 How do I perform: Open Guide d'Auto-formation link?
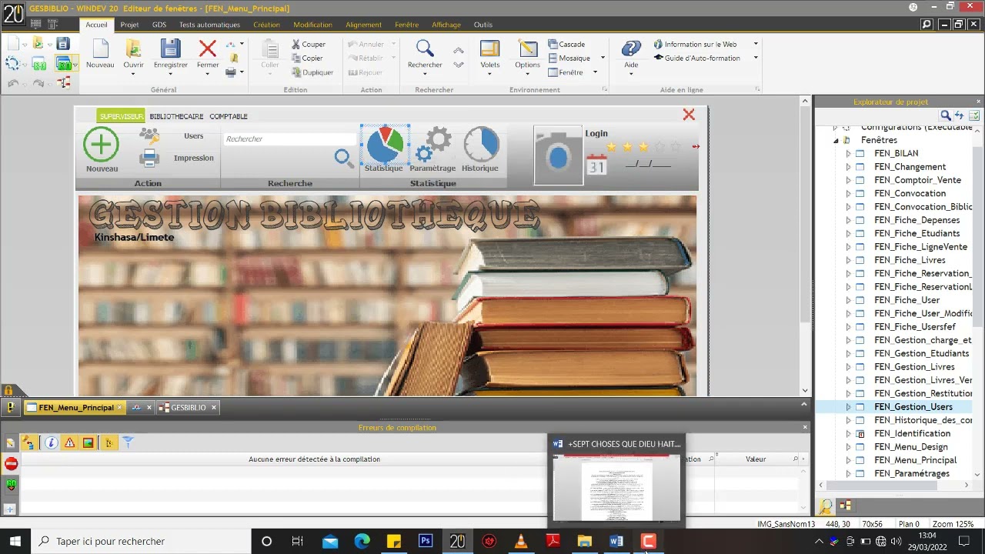click(697, 58)
